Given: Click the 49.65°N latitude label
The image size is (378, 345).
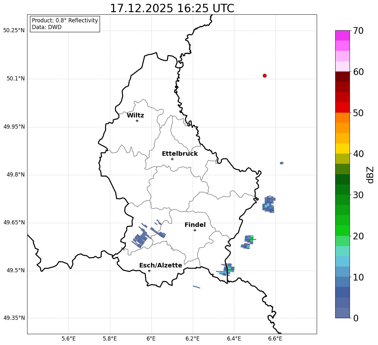Looking at the screenshot, I should (x=14, y=222).
